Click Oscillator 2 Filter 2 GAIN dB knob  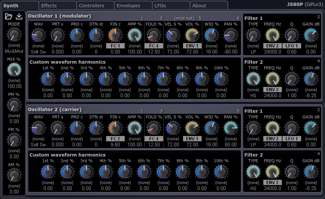[311, 172]
